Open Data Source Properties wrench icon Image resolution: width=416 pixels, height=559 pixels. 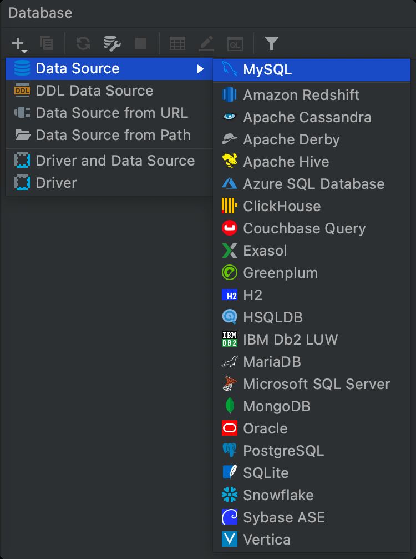[x=113, y=43]
